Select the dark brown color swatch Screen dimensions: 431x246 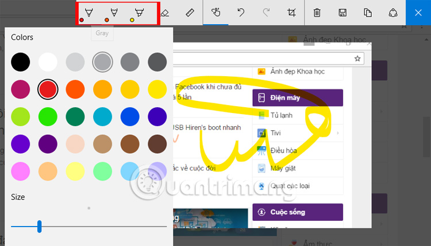[x=157, y=144]
